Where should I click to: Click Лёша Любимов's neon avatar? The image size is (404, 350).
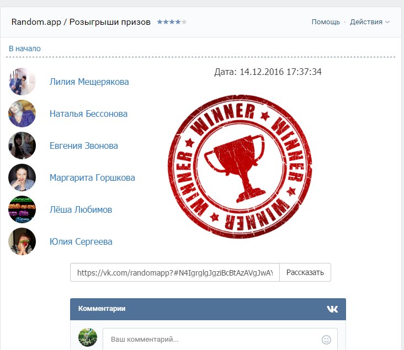pos(22,209)
